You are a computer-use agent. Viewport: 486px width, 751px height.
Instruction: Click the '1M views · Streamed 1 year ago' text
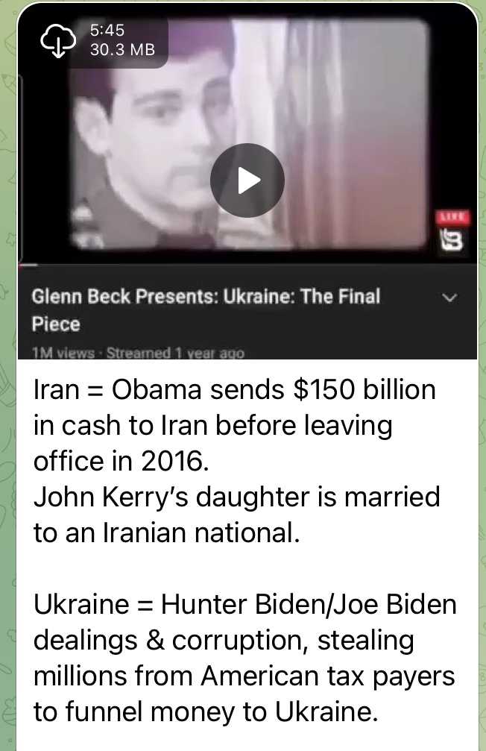point(138,353)
